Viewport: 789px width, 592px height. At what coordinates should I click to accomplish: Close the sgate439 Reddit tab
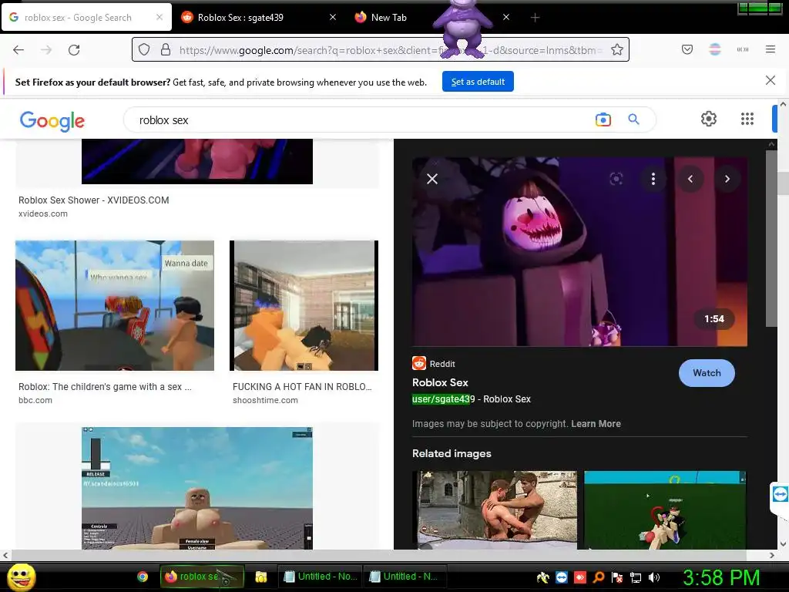coord(333,17)
